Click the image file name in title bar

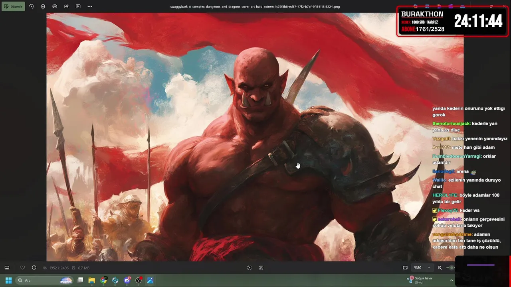point(255,6)
